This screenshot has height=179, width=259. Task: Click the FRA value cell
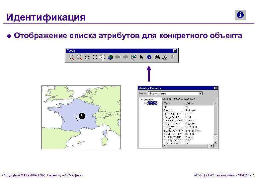point(189,117)
